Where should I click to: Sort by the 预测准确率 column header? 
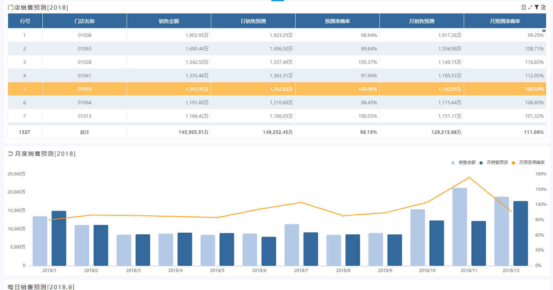point(337,21)
